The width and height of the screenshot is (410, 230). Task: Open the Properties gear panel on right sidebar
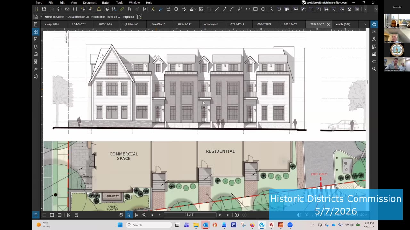[374, 24]
